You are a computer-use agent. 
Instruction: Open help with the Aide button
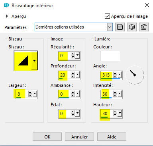[112, 137]
